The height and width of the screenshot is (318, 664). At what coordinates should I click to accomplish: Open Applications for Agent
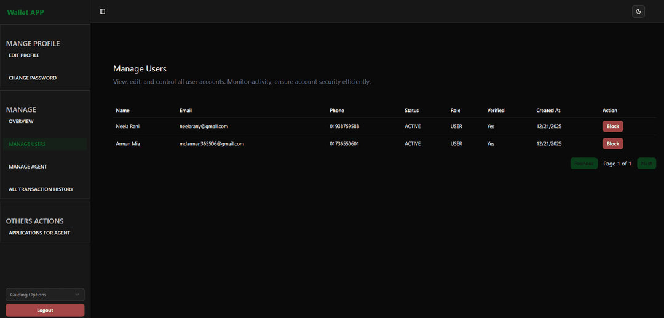point(39,233)
